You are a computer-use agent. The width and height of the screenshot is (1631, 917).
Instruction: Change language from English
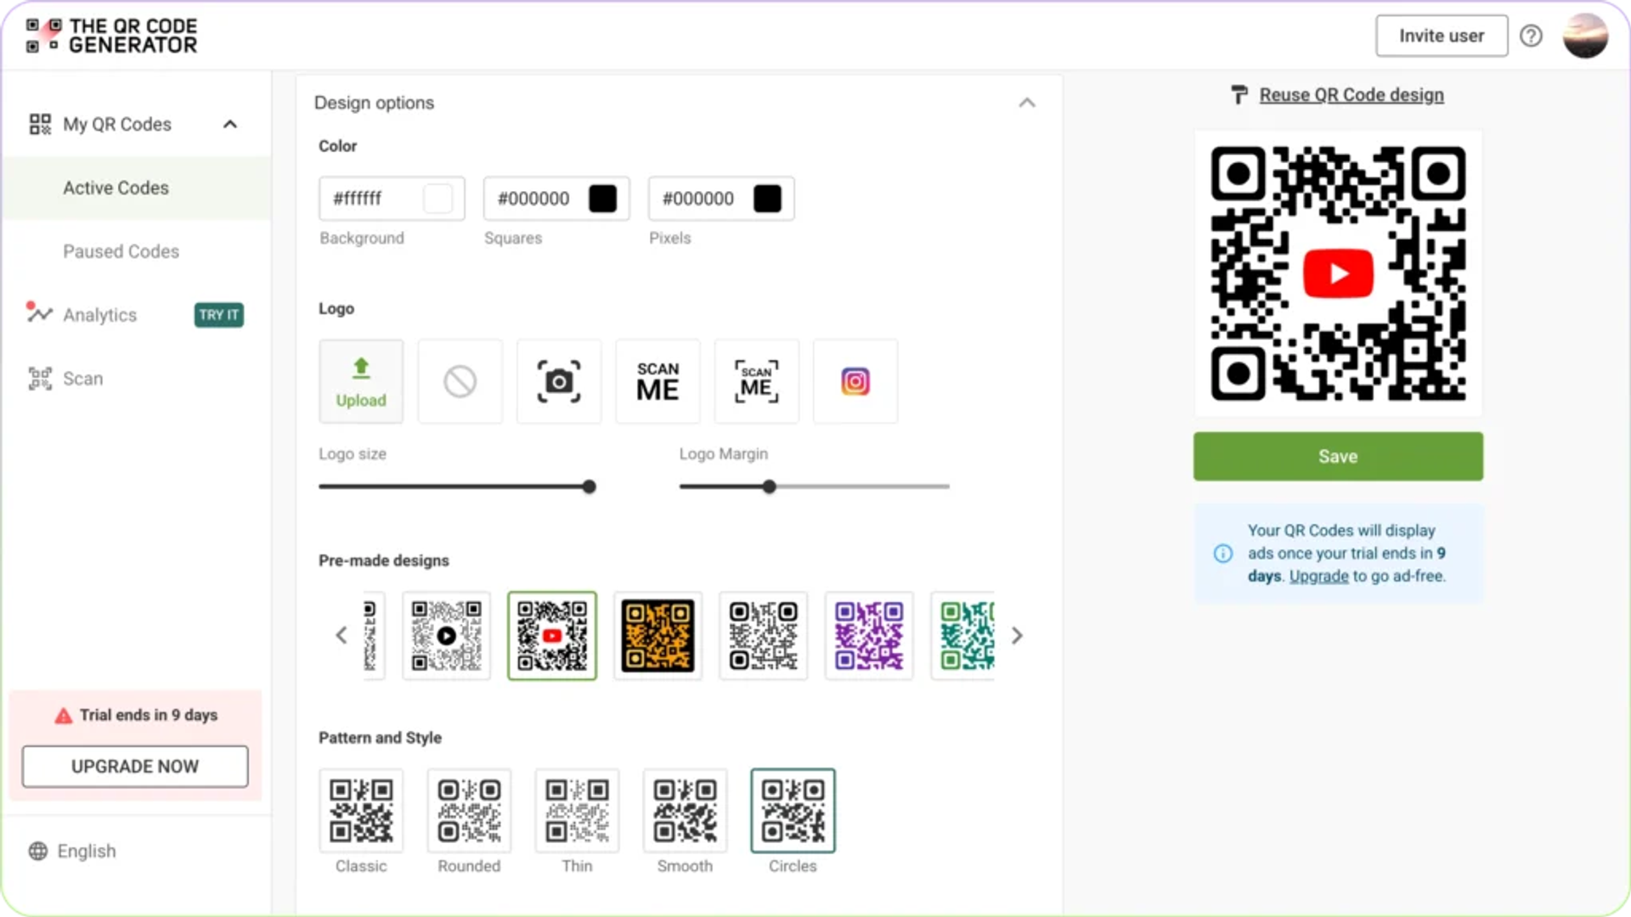86,851
